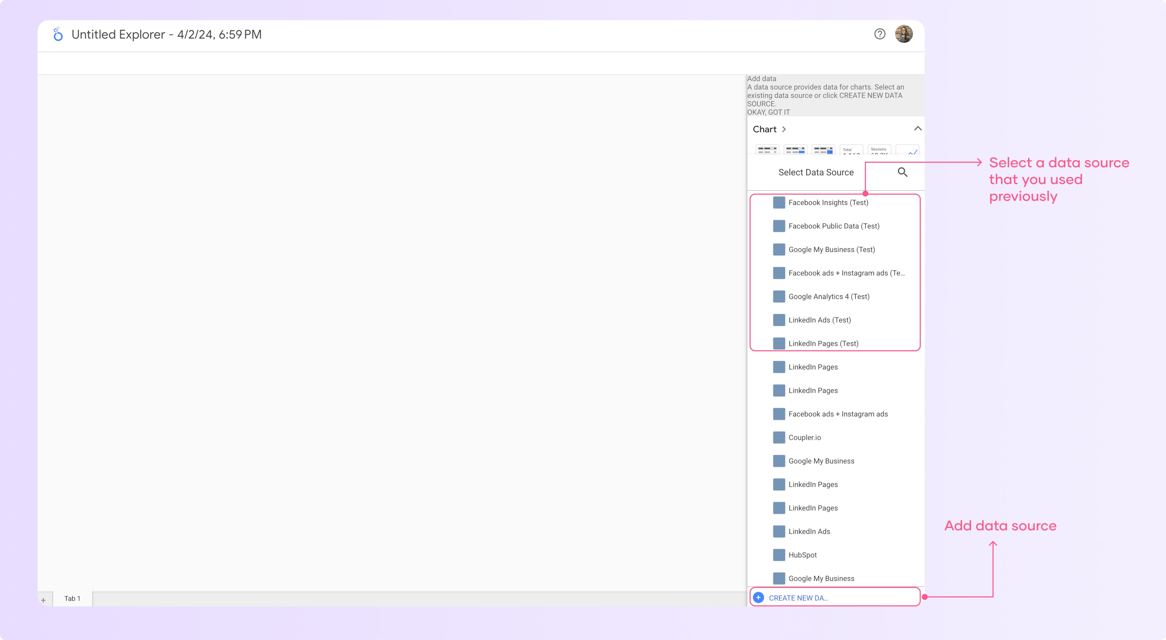This screenshot has width=1166, height=640.
Task: Select the plain table chart type
Action: pos(767,150)
